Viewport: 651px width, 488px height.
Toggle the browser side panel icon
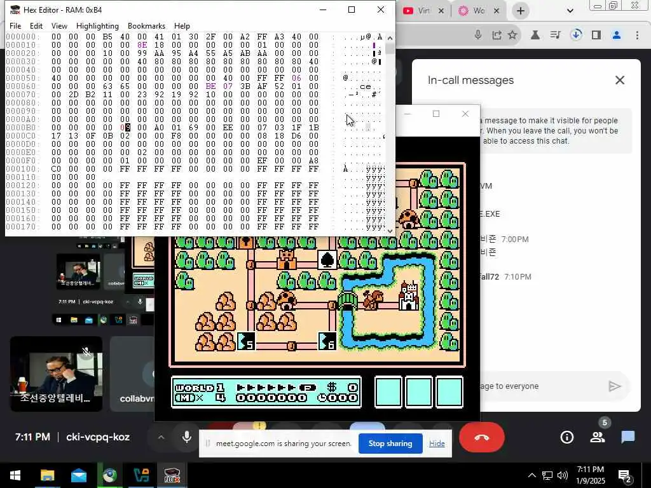(x=596, y=35)
